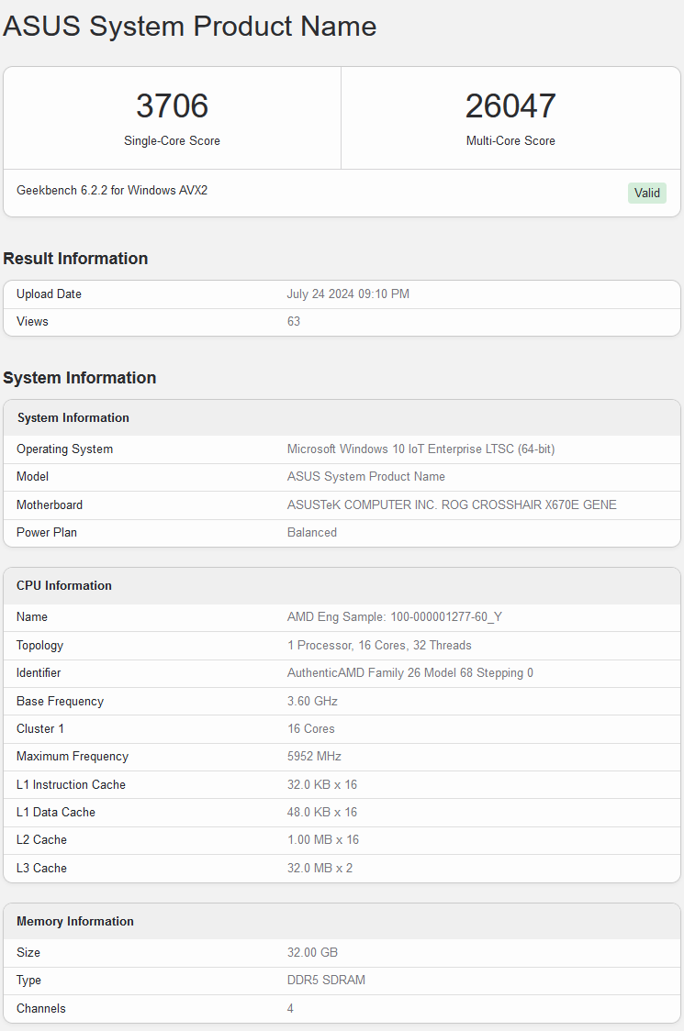Click the L1 Data Cache value 48.0 KB x 16

click(x=322, y=812)
